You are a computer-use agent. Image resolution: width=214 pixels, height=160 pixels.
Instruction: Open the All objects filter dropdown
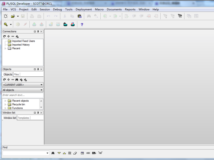coord(23,90)
